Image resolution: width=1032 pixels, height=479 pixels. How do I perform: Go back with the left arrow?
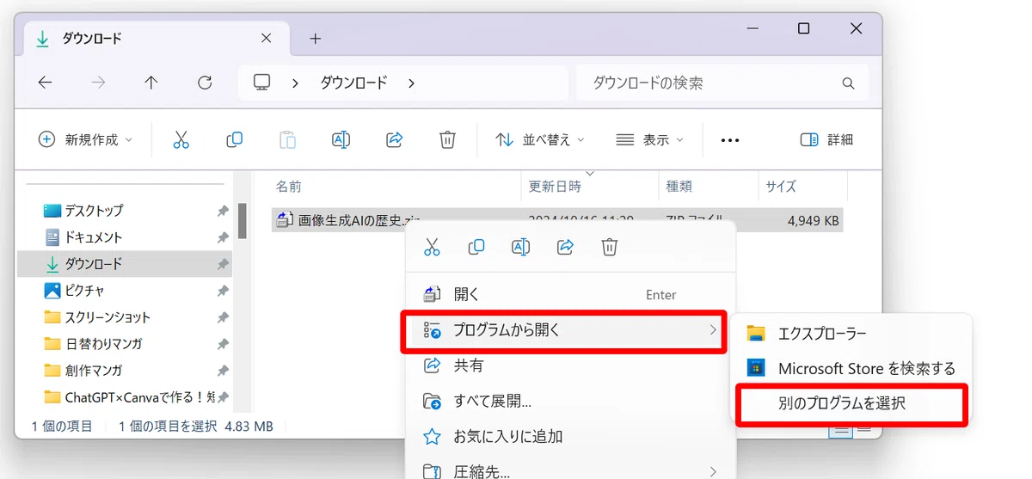(46, 83)
